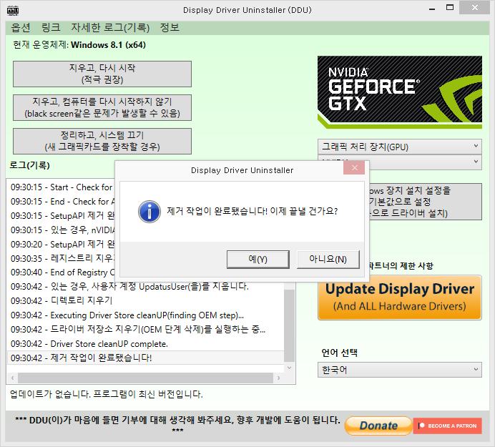Click the blue information icon in dialog
This screenshot has width=495, height=447.
(150, 212)
